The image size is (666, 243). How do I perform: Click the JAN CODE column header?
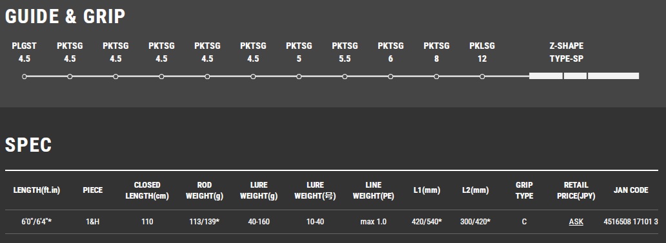(x=631, y=190)
